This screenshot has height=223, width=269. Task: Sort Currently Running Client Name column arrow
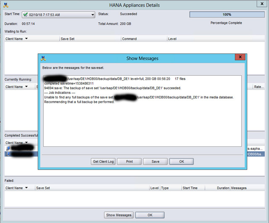(26, 87)
